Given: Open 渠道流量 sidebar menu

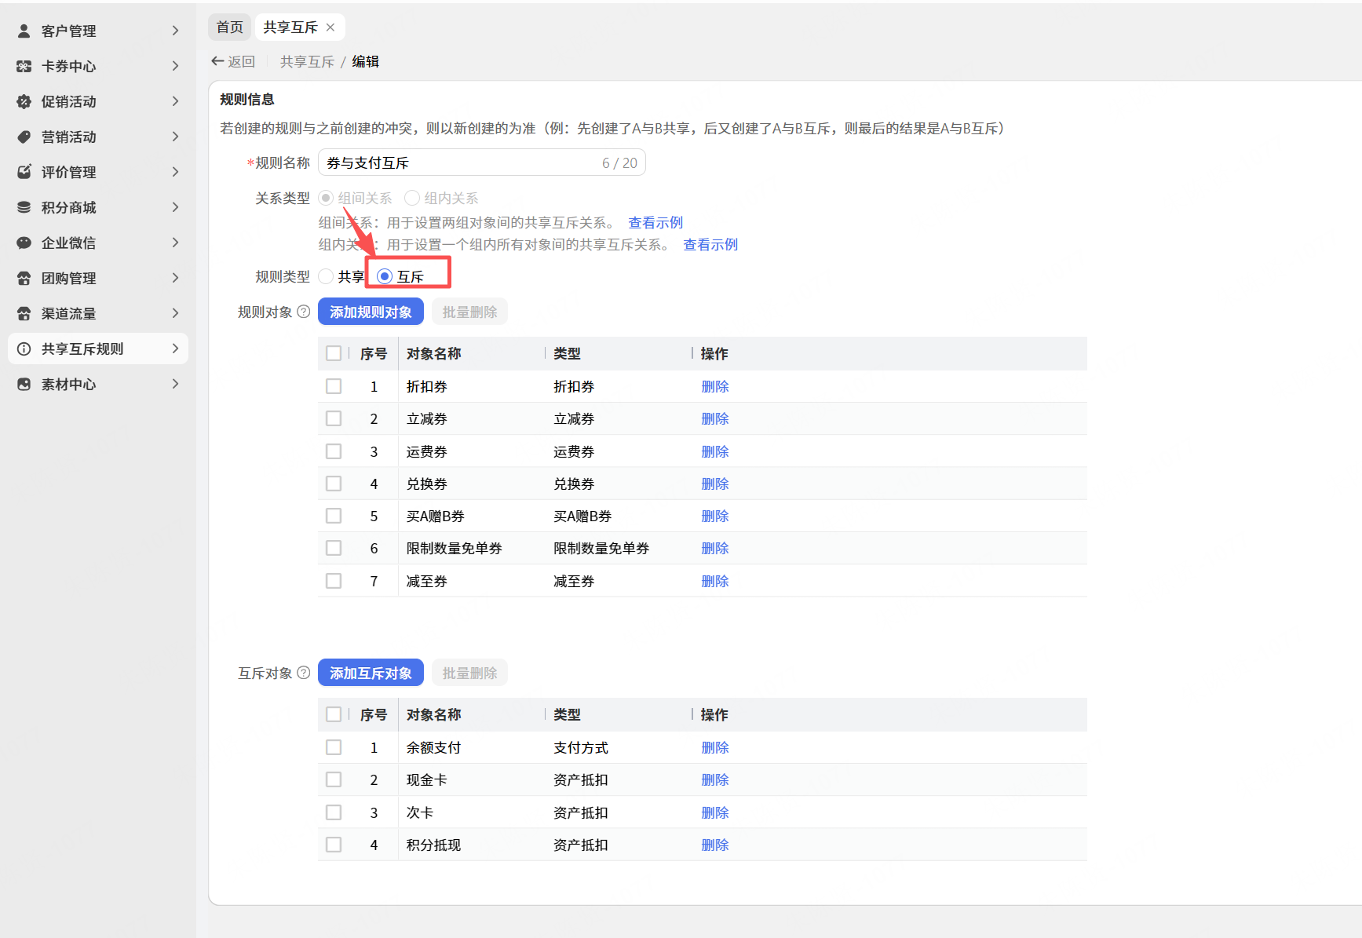Looking at the screenshot, I should 98,313.
